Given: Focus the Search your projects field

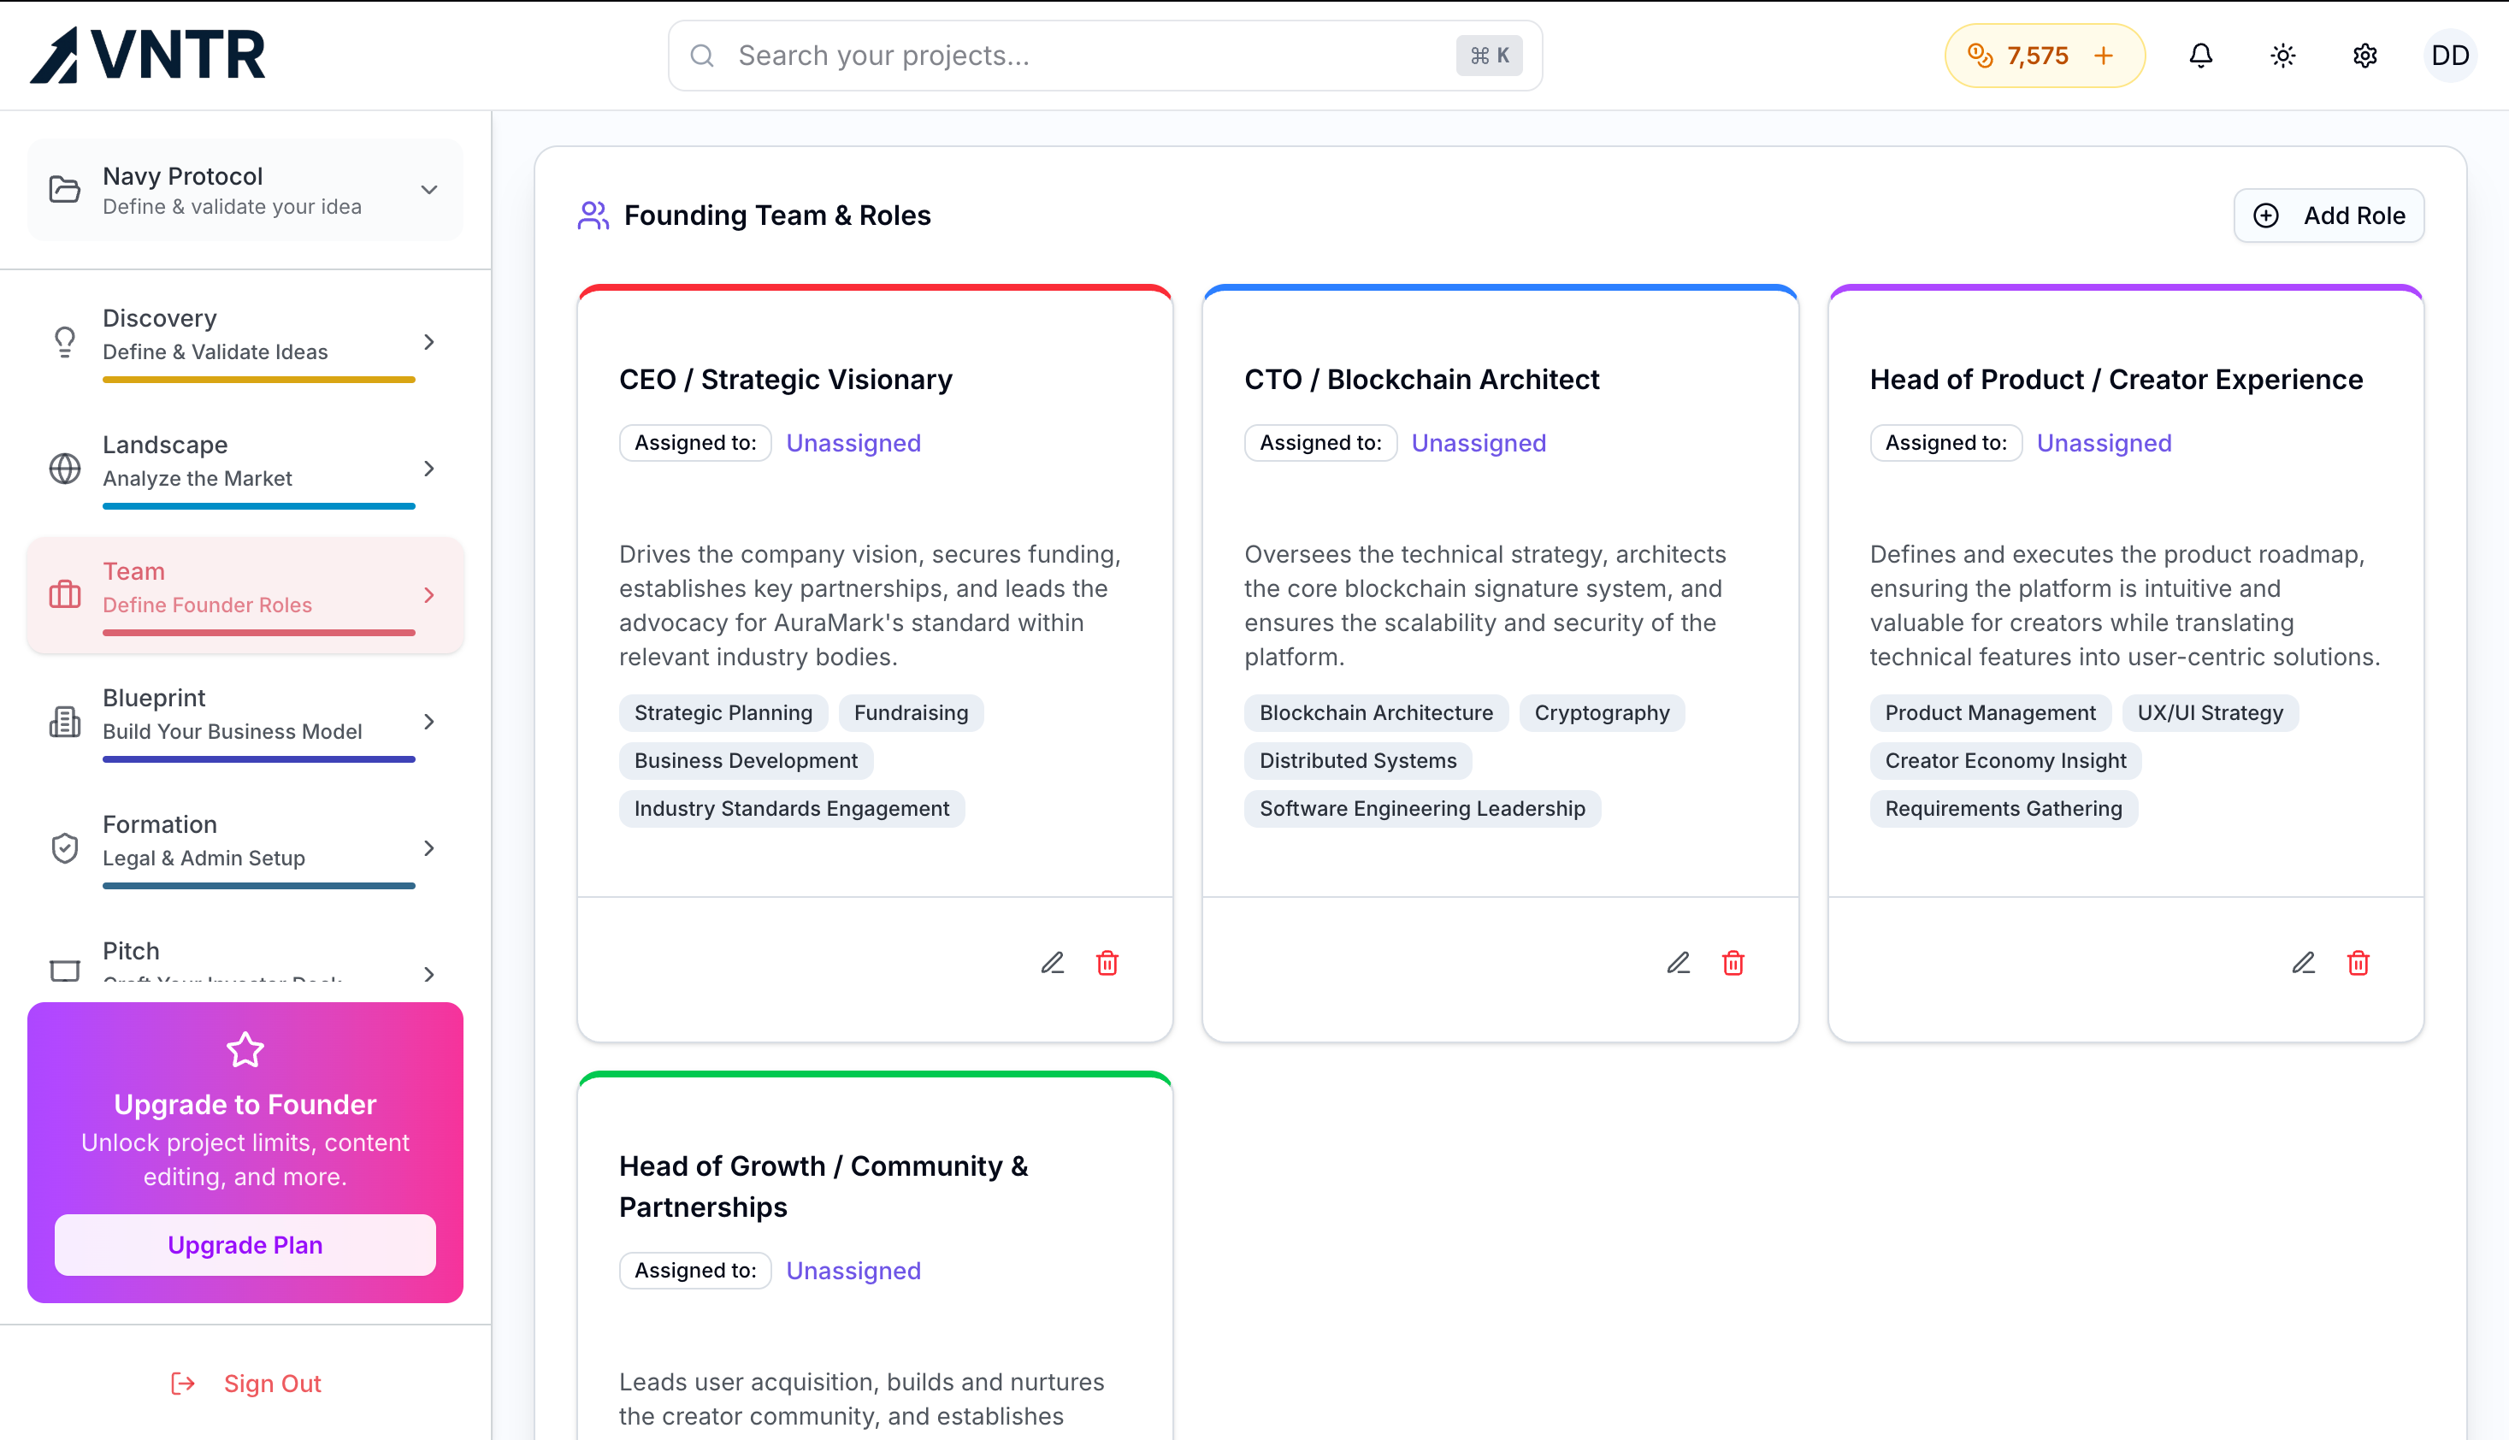Looking at the screenshot, I should tap(1088, 56).
